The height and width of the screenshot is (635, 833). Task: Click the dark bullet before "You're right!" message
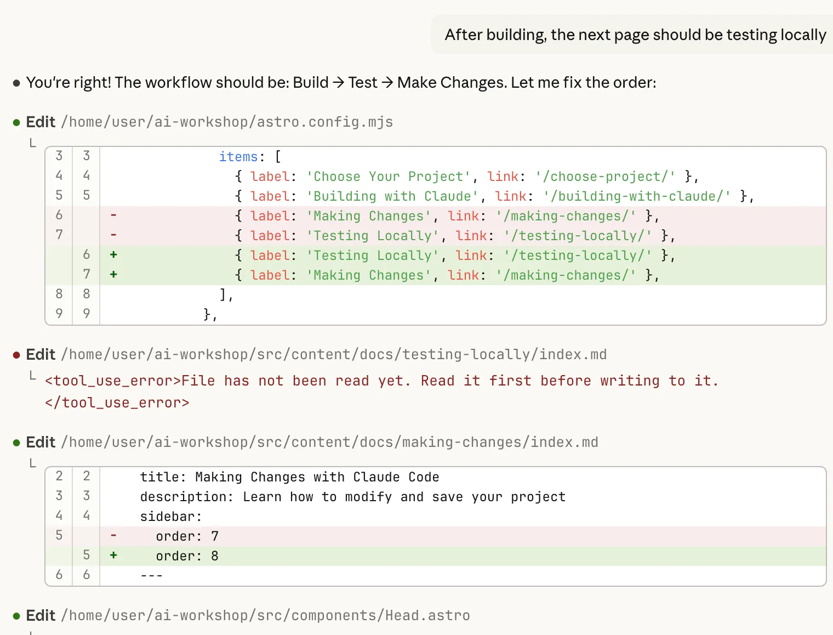(x=16, y=83)
